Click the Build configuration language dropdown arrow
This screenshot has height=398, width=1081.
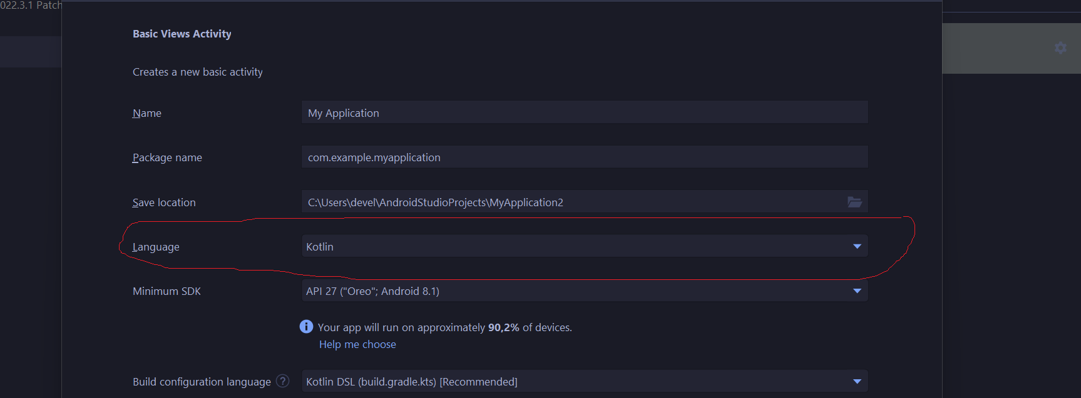pos(857,381)
